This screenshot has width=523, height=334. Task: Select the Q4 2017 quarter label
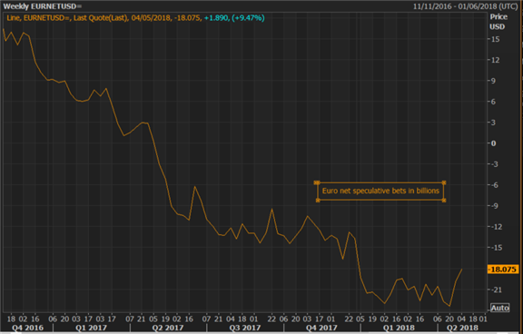point(321,328)
